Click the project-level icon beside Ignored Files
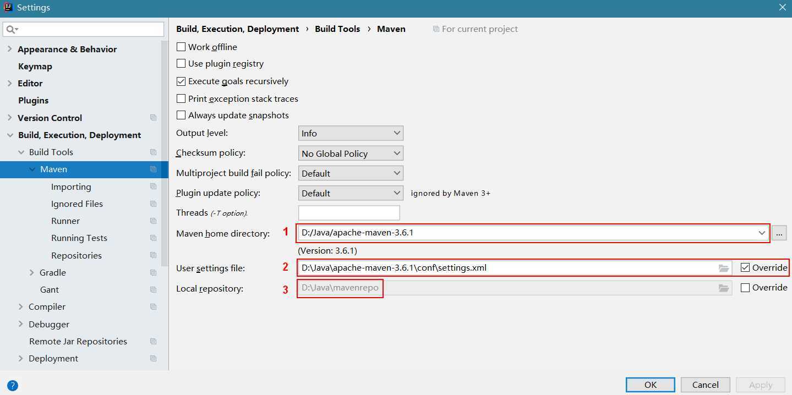The image size is (792, 395). 153,204
